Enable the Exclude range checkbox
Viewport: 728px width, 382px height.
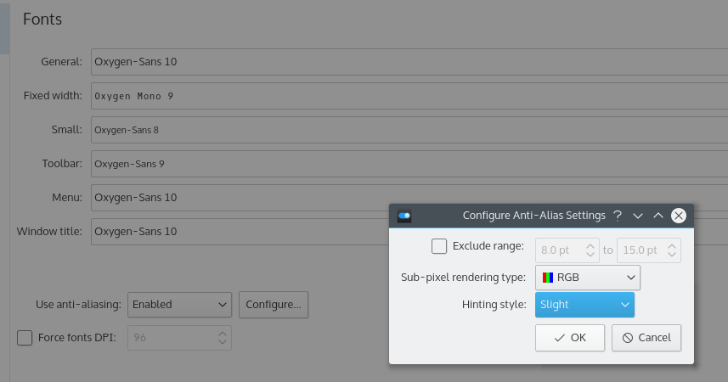coord(438,246)
